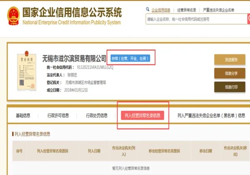Click the 列入日期 column header

94,151
